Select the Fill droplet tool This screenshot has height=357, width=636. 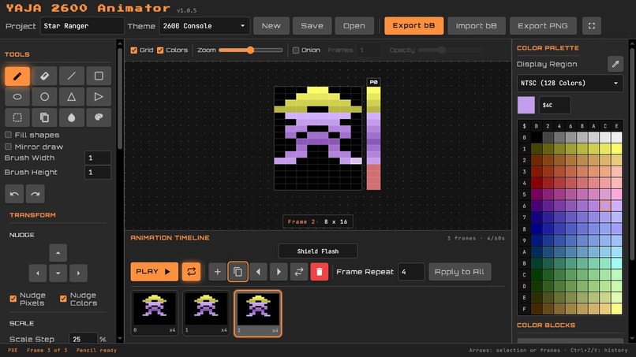(71, 117)
